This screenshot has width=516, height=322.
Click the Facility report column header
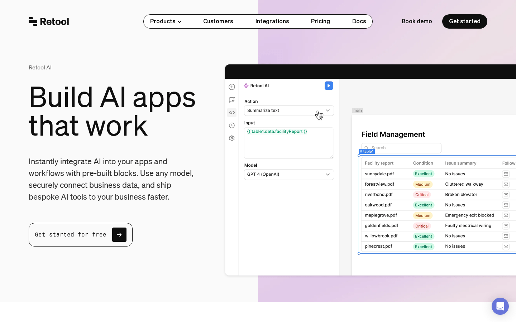pos(379,163)
